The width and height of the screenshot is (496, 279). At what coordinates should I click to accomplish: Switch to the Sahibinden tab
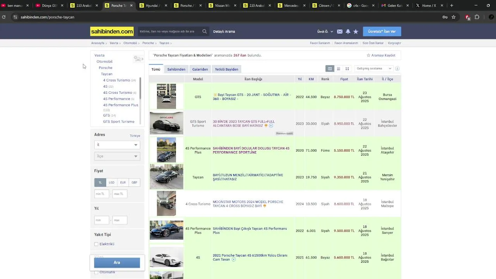(176, 69)
